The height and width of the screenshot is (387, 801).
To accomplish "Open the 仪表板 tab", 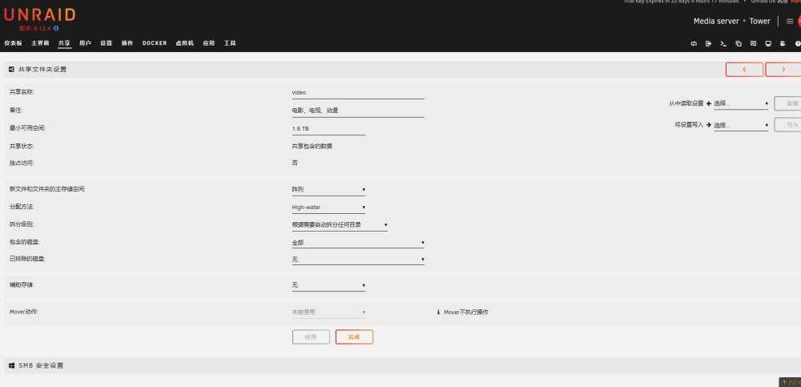I will point(14,43).
